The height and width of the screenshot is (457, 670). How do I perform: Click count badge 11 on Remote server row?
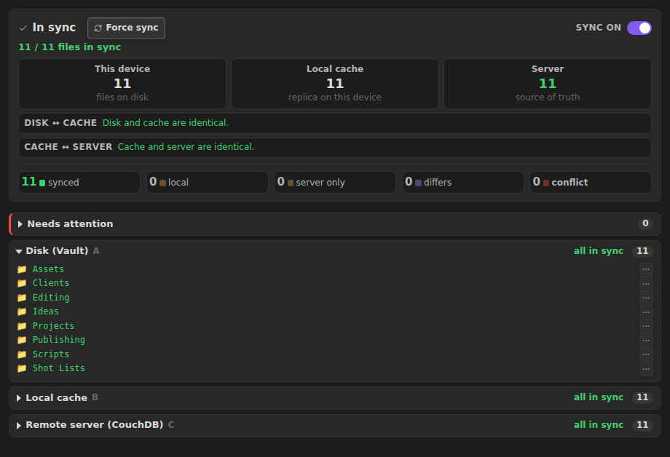[642, 425]
